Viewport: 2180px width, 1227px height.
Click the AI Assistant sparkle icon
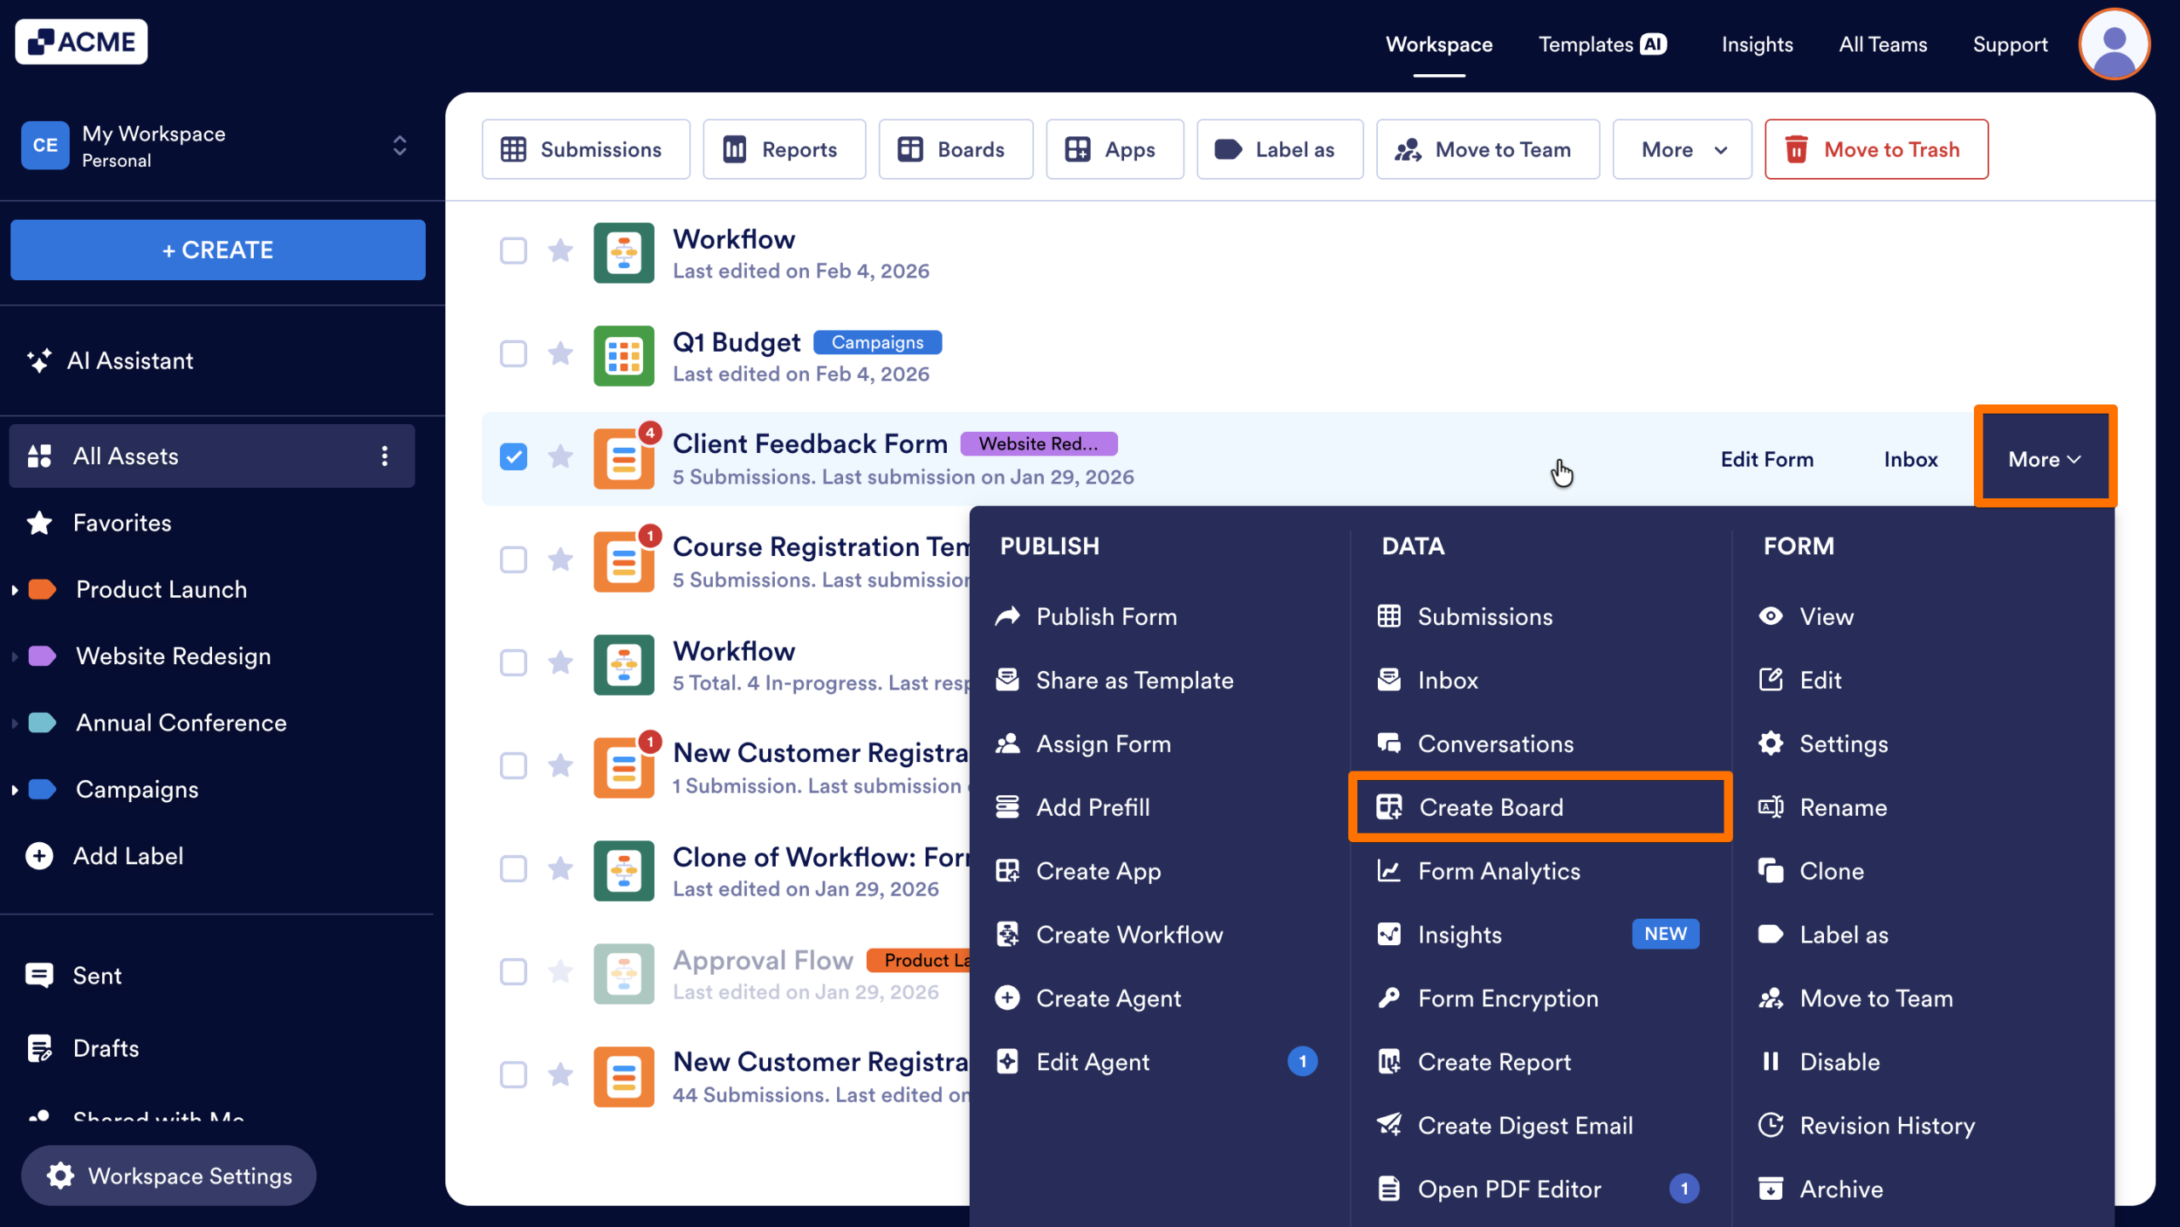point(39,361)
